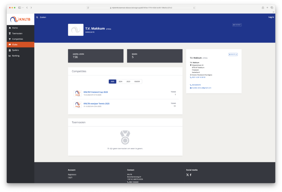Click the magnifier search icon
Viewport: 282px width, 192px height.
click(x=37, y=17)
